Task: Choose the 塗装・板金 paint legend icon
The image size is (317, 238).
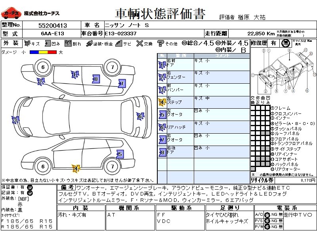Action: (90, 43)
